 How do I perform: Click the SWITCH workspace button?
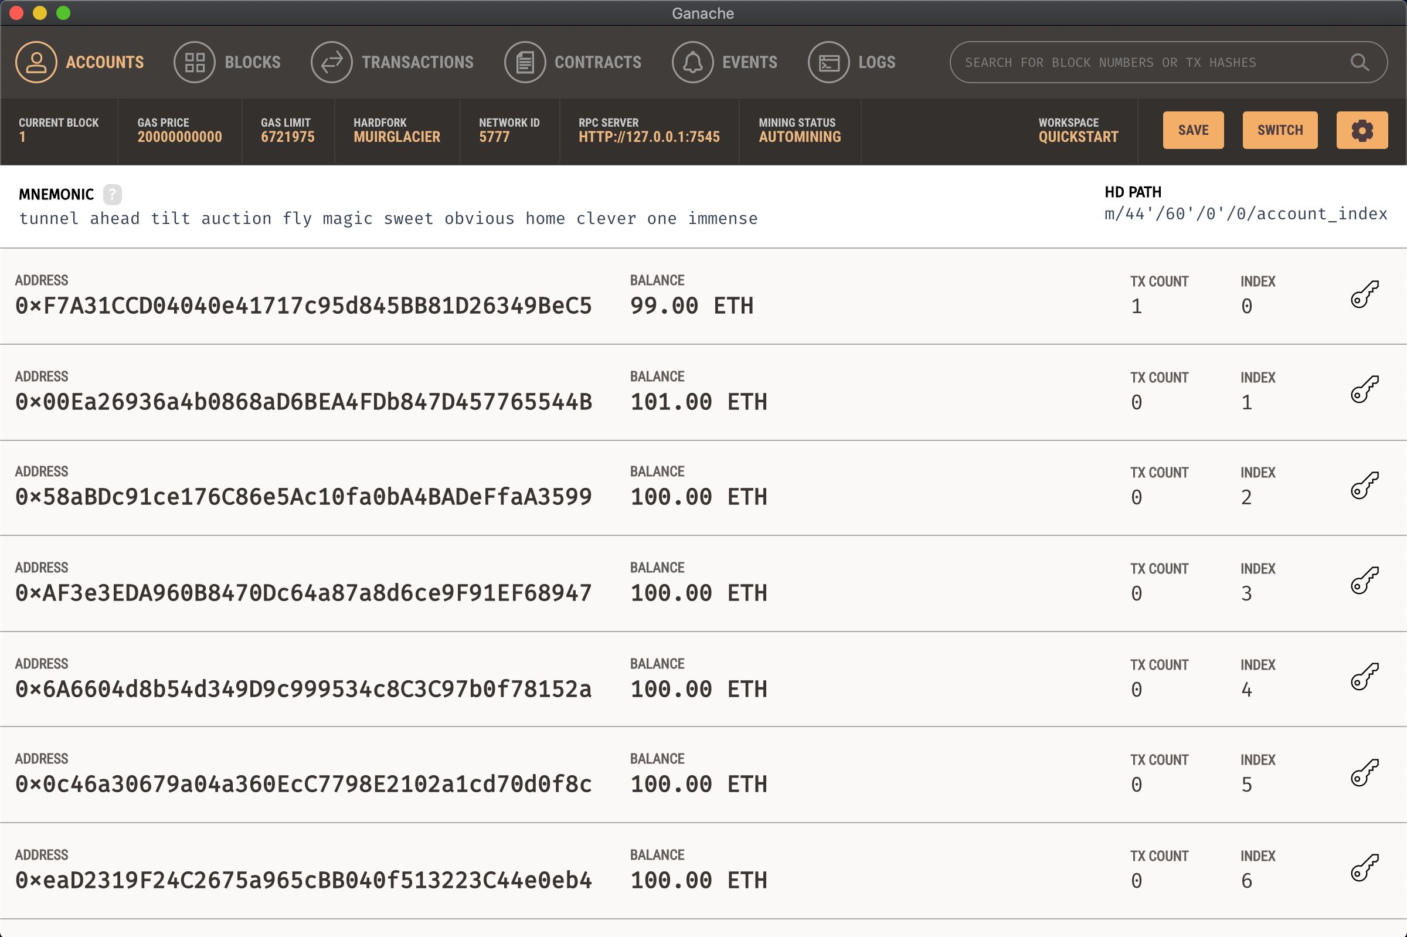pyautogui.click(x=1279, y=130)
